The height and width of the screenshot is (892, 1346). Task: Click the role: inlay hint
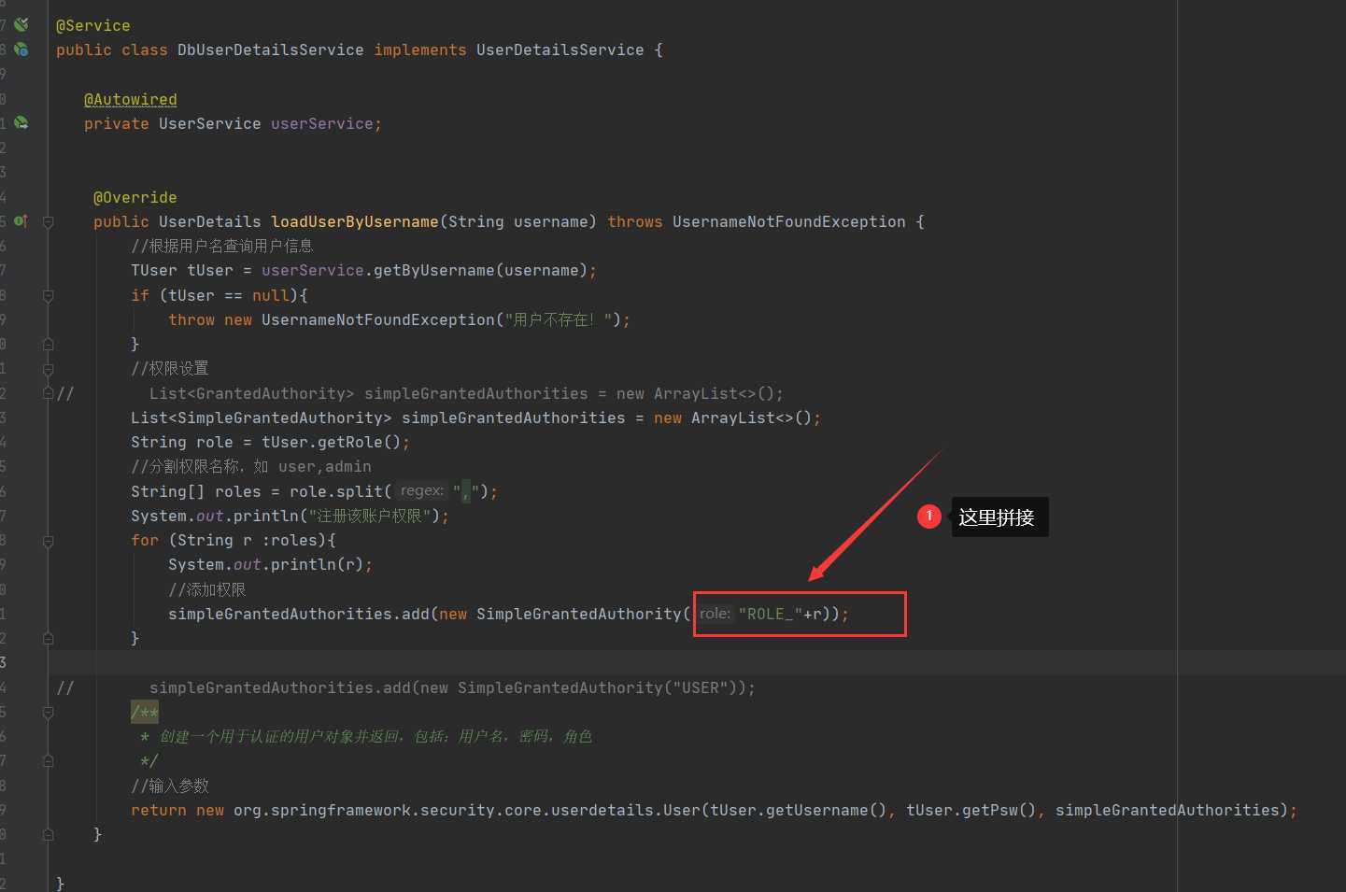click(715, 614)
